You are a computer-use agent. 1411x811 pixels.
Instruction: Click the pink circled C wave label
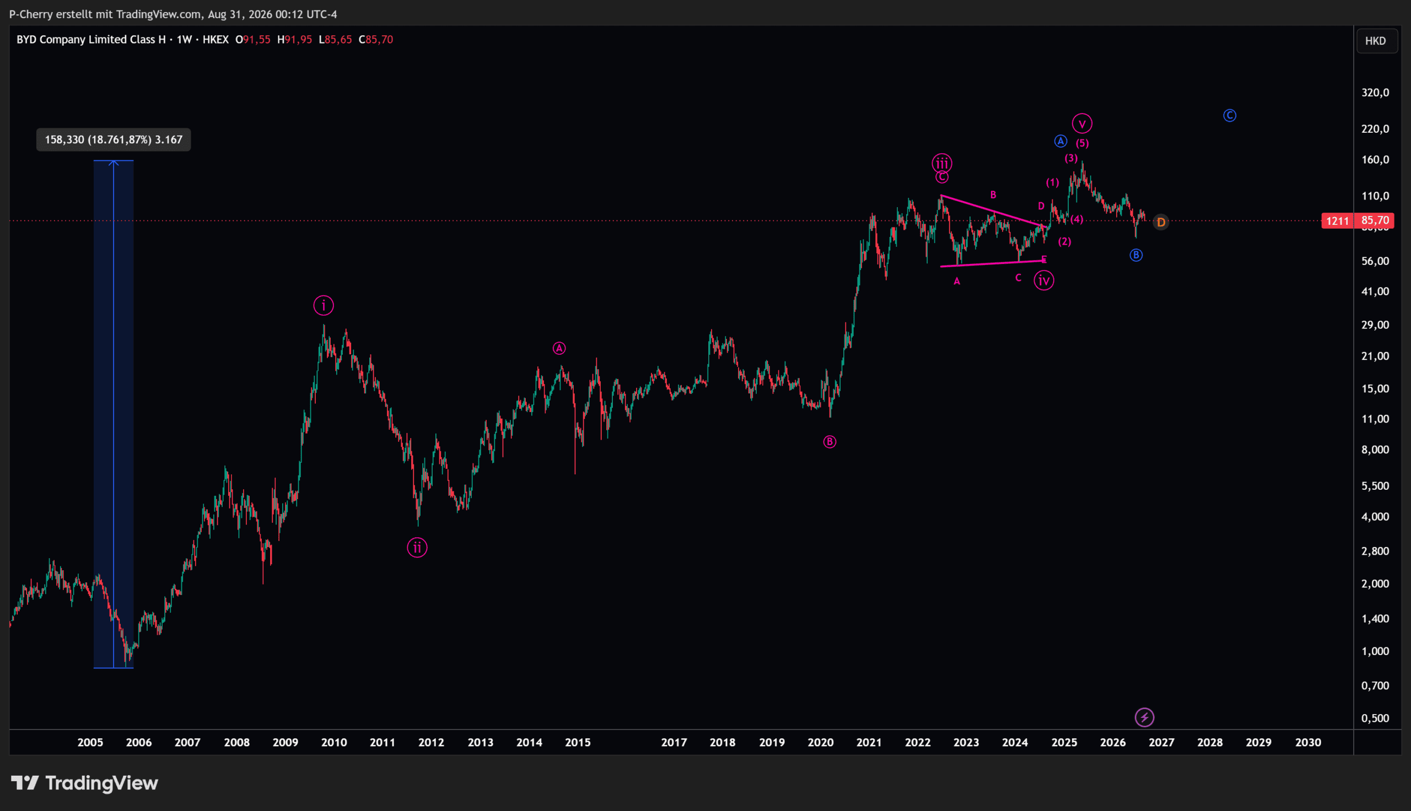coord(942,177)
